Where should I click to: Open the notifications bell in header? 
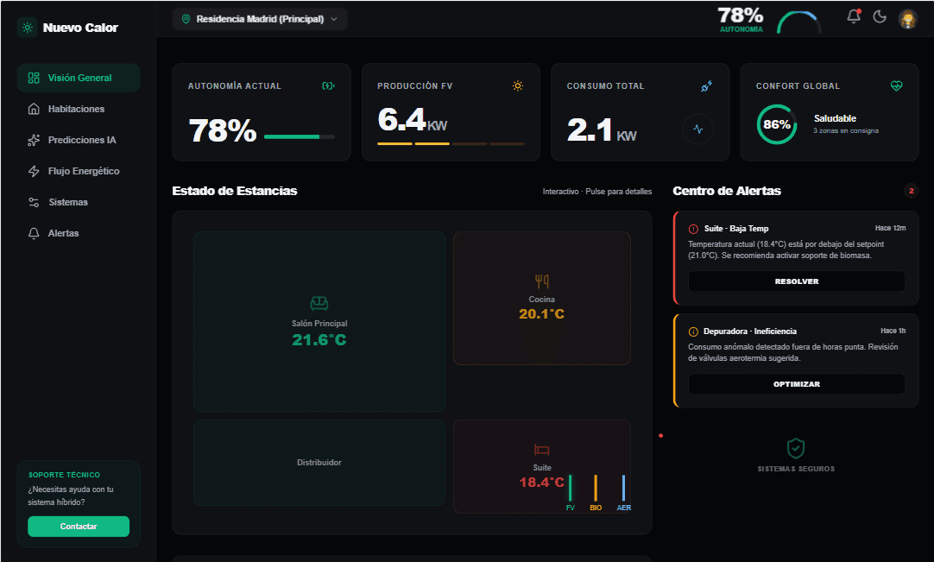pos(854,16)
